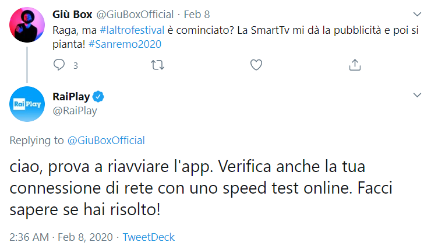Expand the options chevron on RaiPlay's tweet

click(x=416, y=94)
